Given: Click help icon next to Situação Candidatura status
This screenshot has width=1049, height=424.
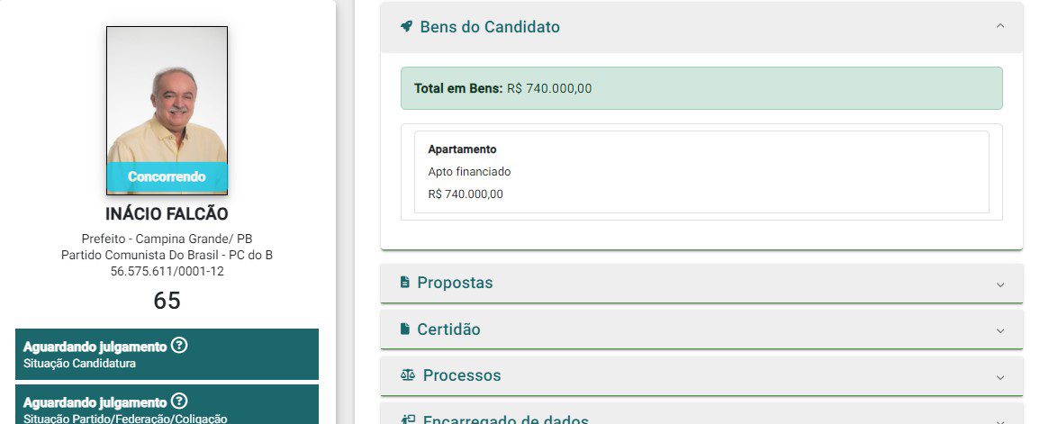Looking at the screenshot, I should coord(179,346).
